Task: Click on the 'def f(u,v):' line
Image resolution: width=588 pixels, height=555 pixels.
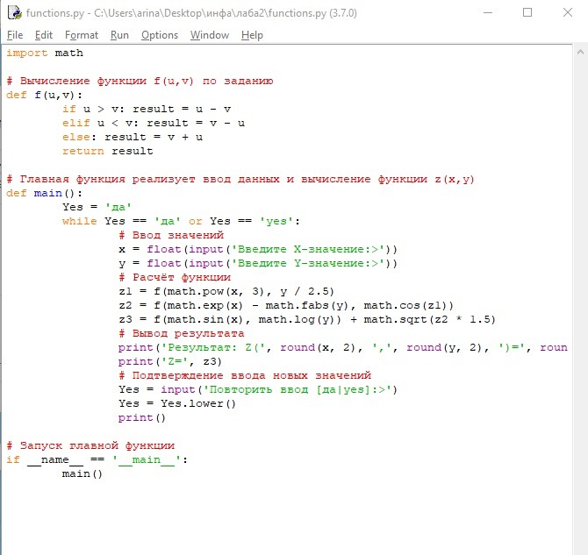Action: [44, 96]
